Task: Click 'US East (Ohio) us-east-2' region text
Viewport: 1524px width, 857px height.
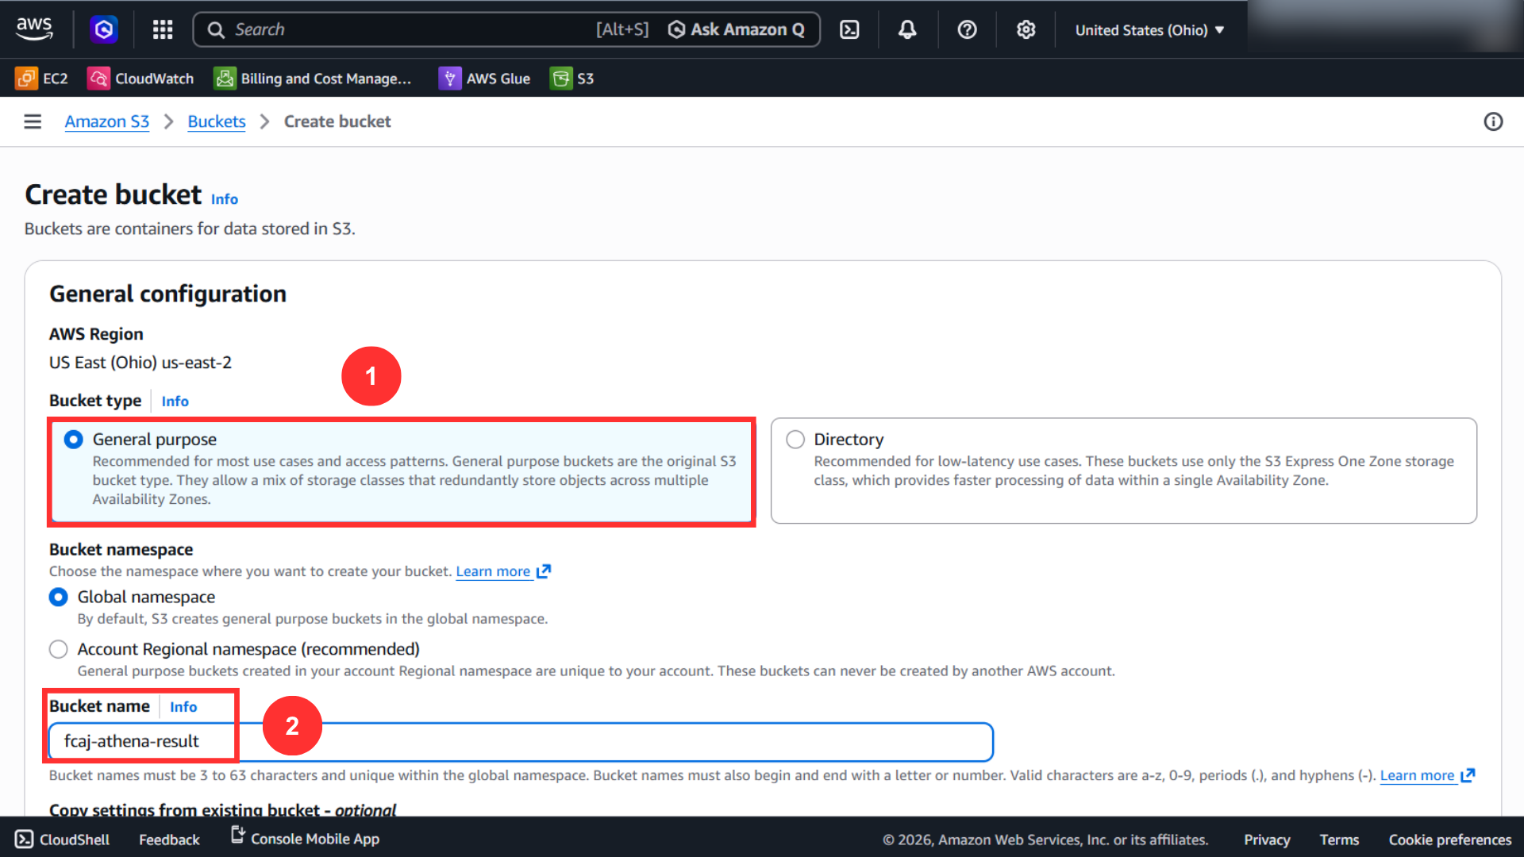Action: click(140, 363)
